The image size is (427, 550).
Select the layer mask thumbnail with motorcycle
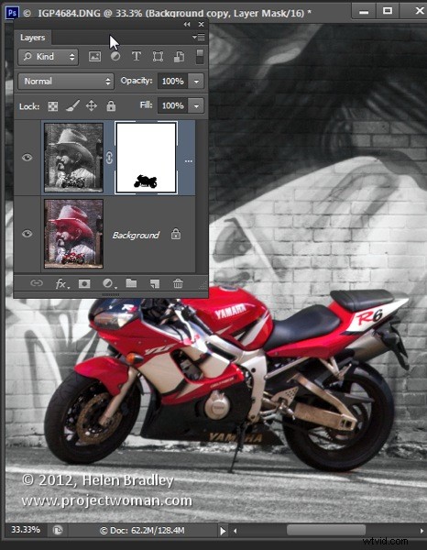tap(146, 158)
